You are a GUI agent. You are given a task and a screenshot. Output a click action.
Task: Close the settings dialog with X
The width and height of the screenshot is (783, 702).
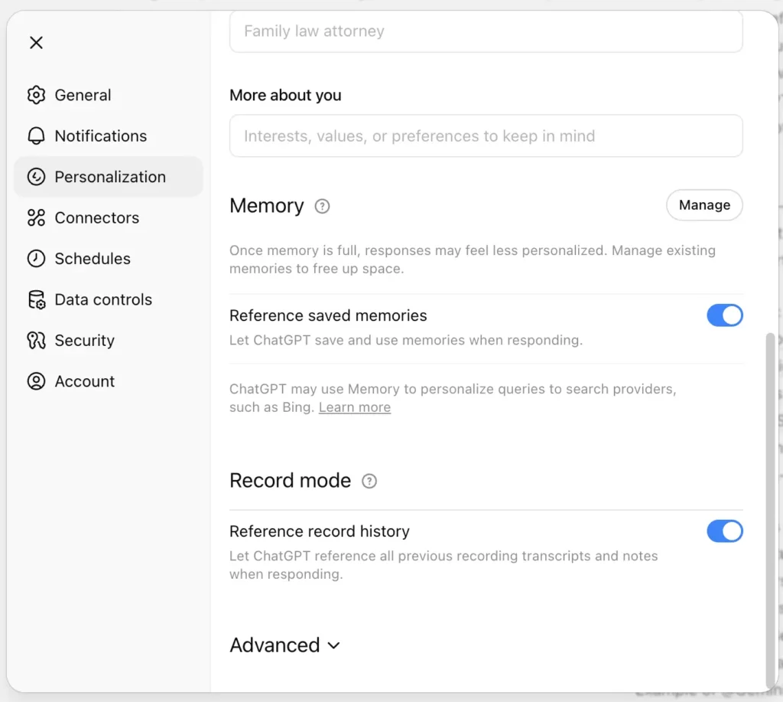coord(36,43)
